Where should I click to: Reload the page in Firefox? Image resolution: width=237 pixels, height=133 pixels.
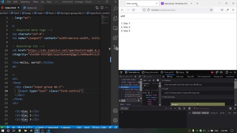133,10
